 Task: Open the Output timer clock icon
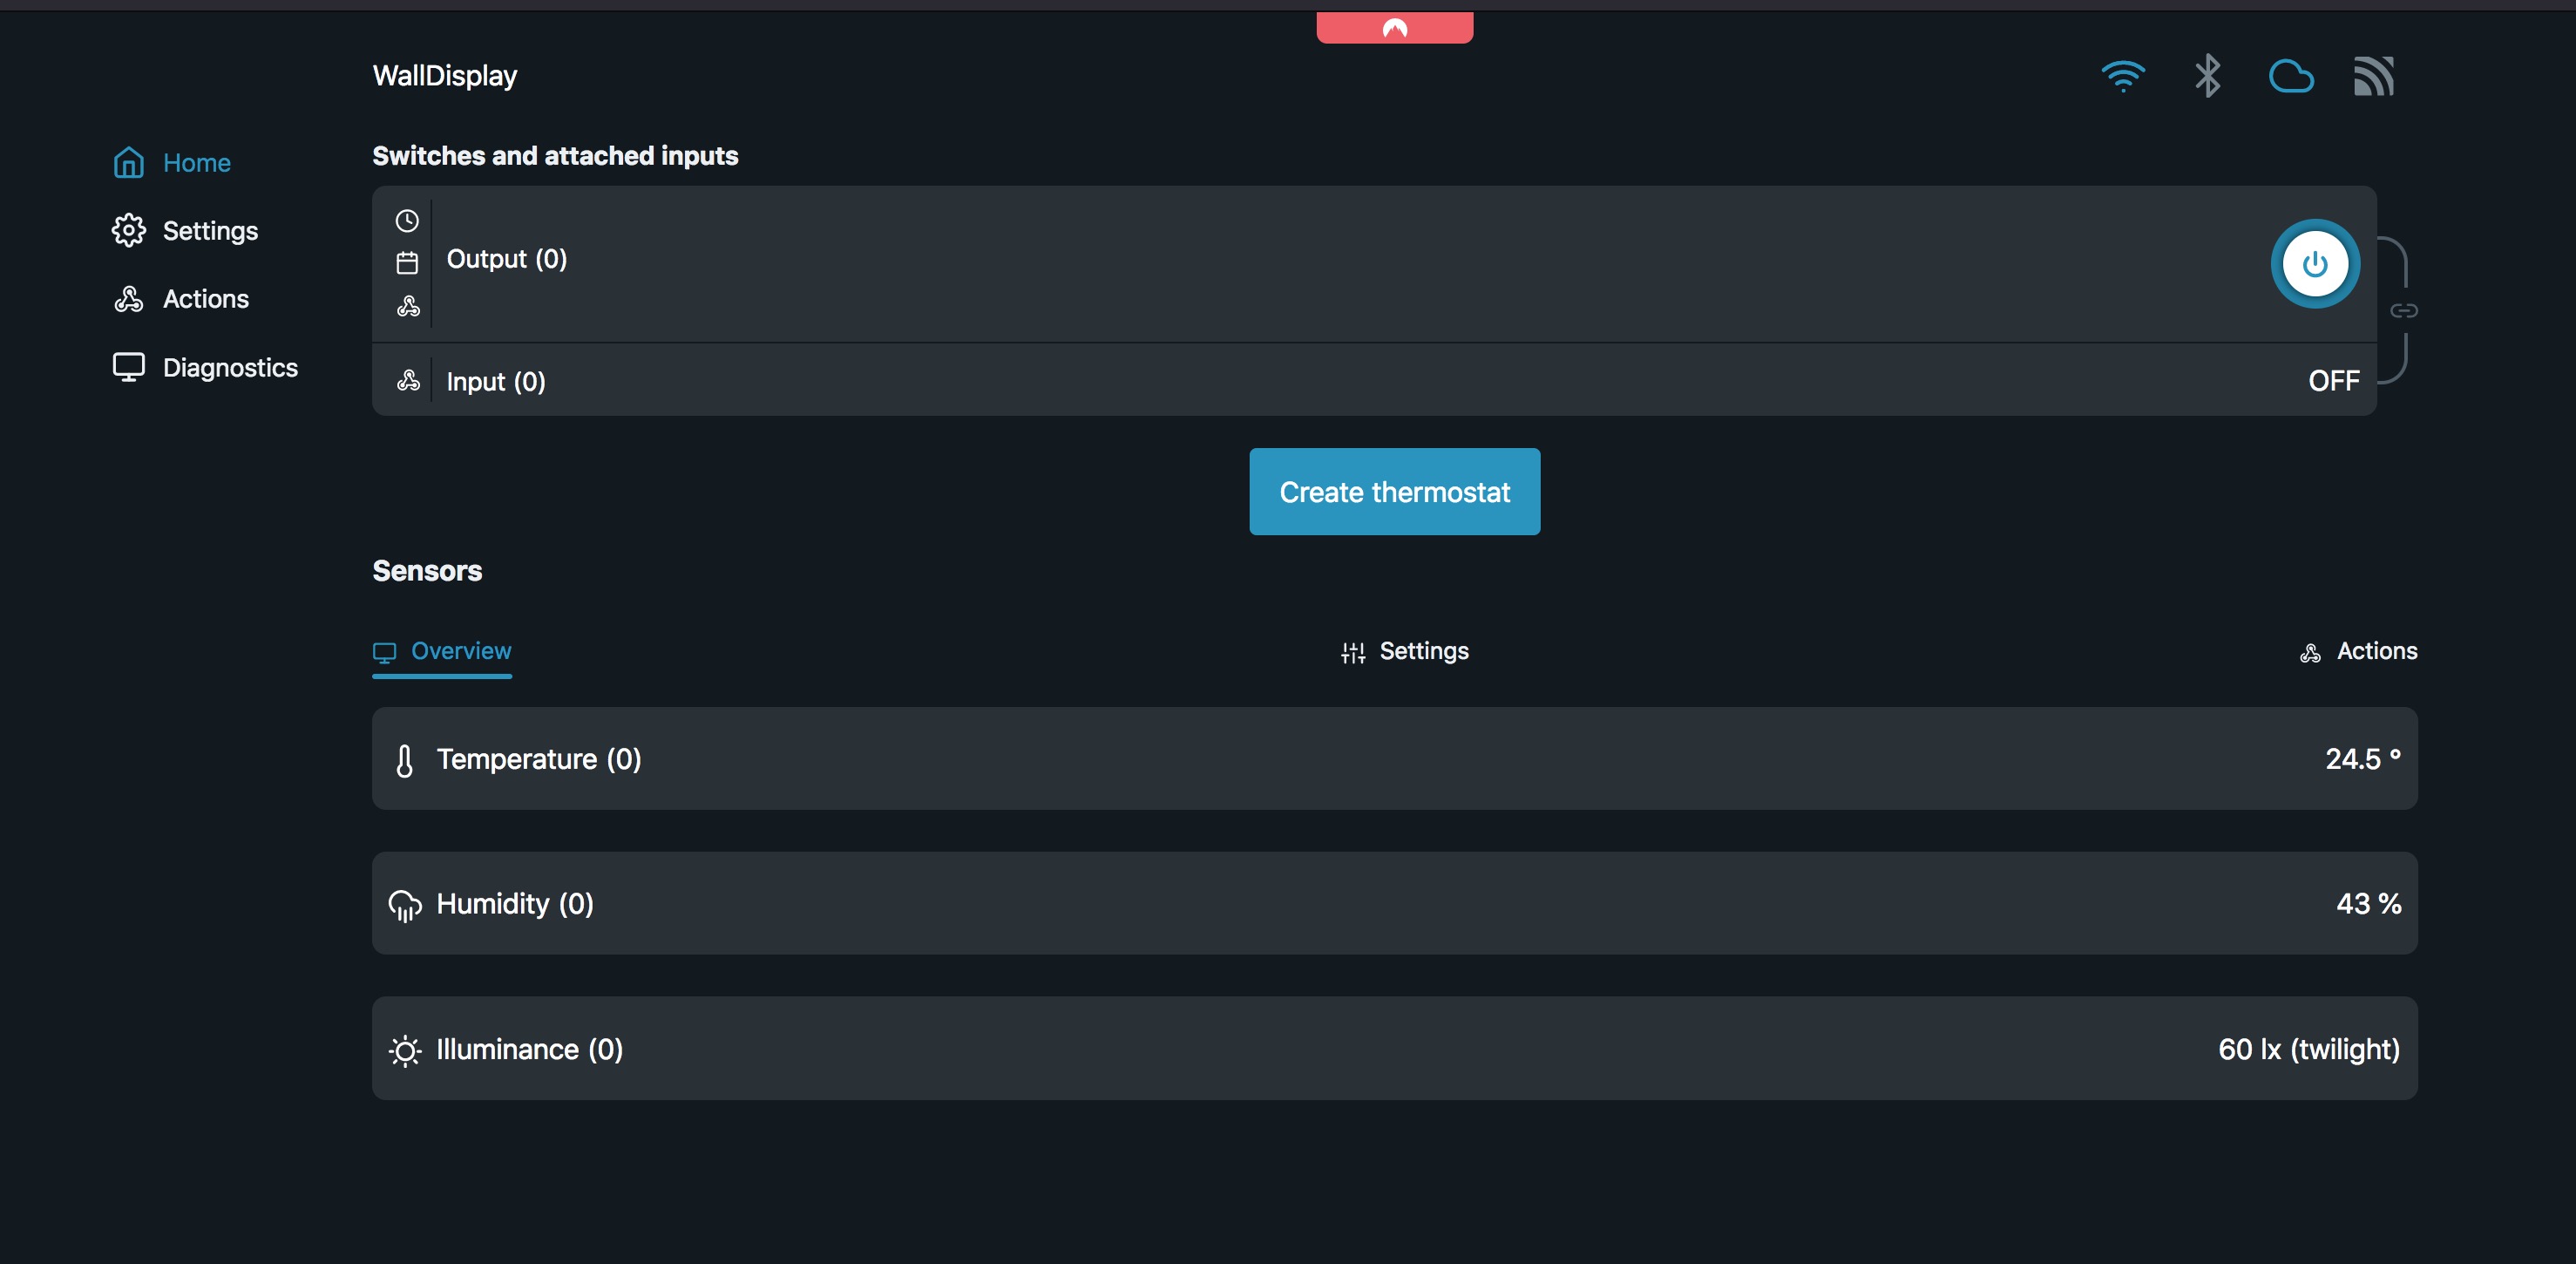[407, 220]
